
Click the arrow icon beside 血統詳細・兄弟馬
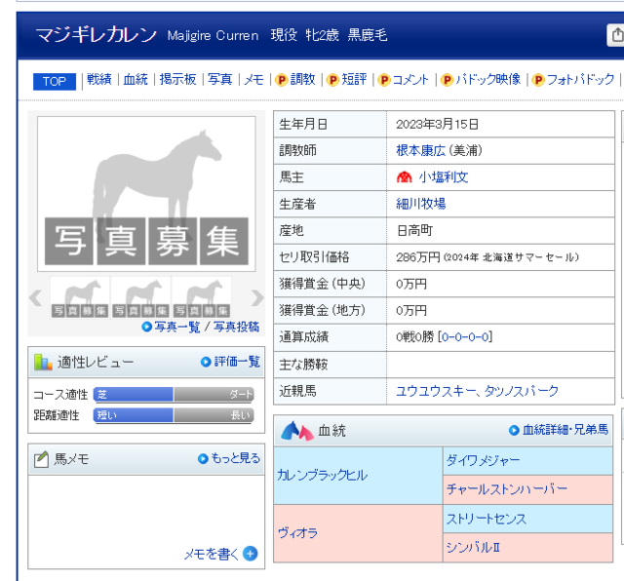pos(514,430)
